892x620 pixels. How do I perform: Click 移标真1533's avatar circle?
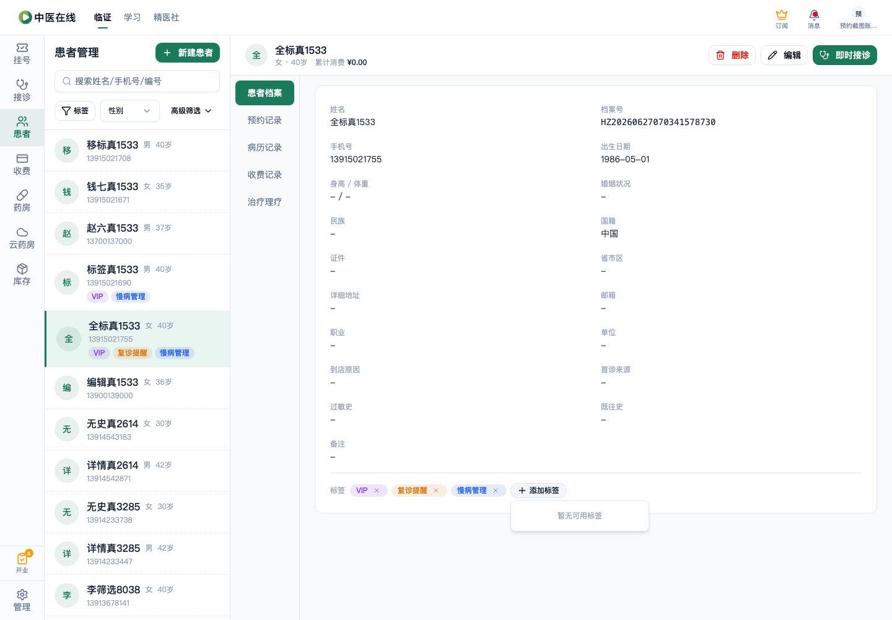point(67,151)
